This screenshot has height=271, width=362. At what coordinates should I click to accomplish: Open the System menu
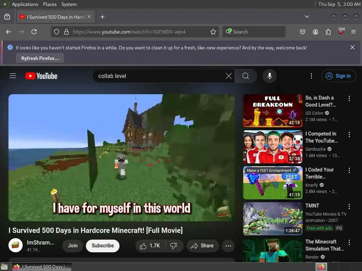click(x=69, y=4)
